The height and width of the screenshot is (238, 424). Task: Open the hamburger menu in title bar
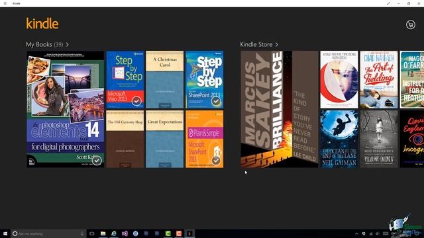coord(5,3)
